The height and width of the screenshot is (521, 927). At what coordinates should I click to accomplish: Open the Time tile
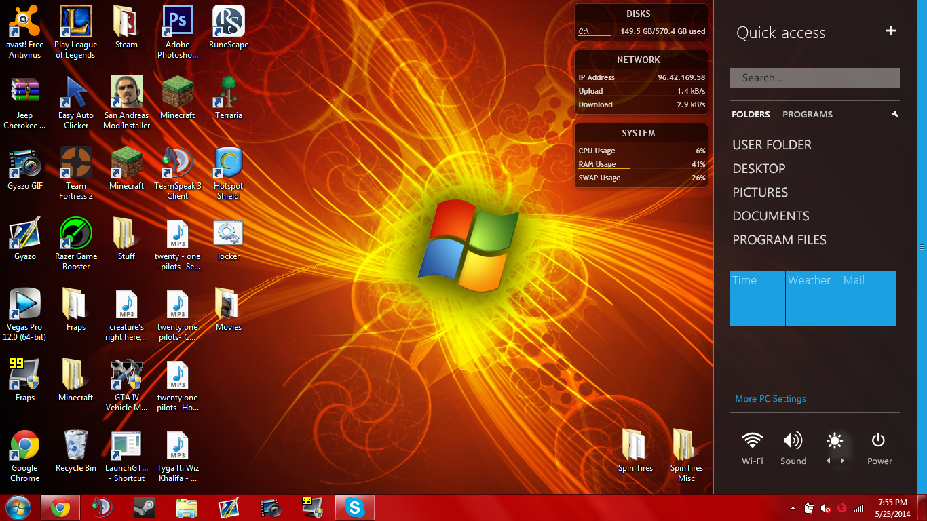[757, 298]
